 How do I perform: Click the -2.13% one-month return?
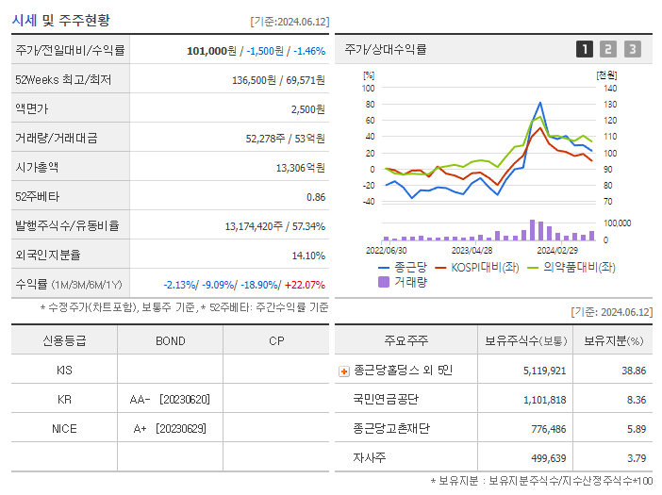click(179, 285)
